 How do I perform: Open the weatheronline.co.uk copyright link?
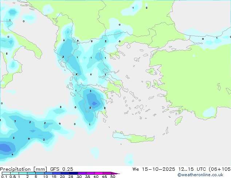tap(200, 175)
